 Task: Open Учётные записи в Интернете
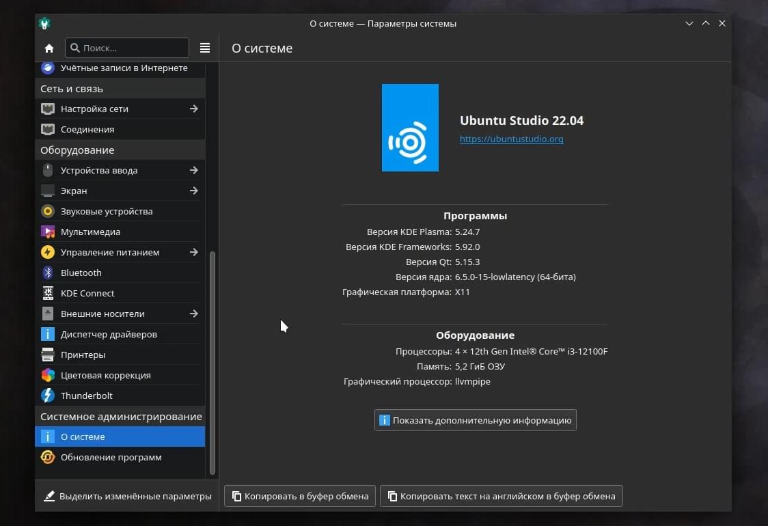(x=120, y=68)
